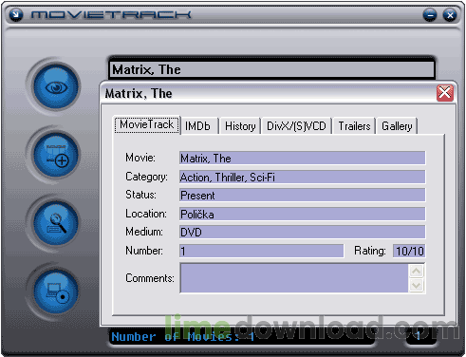This screenshot has height=357, width=466.
Task: Click the Rating field showing 10/10
Action: [409, 251]
